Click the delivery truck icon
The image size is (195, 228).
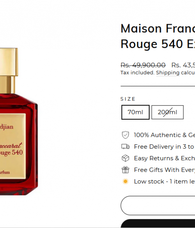(x=126, y=147)
